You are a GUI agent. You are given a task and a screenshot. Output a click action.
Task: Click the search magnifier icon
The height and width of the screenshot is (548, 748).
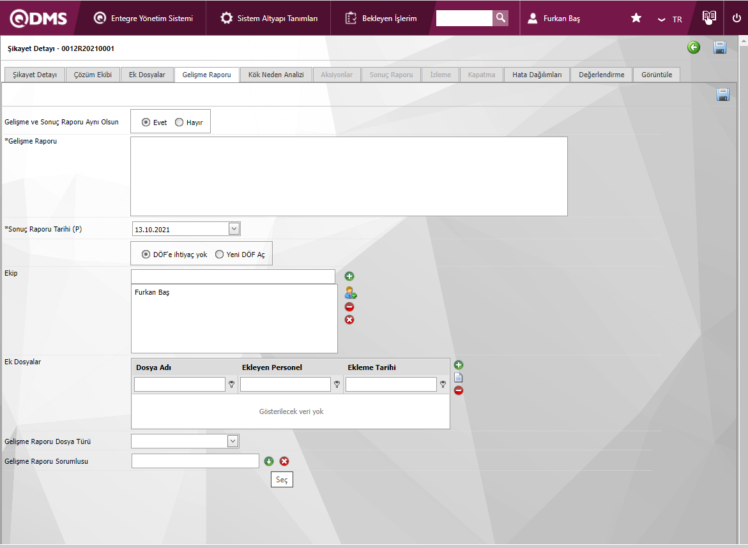click(x=500, y=18)
